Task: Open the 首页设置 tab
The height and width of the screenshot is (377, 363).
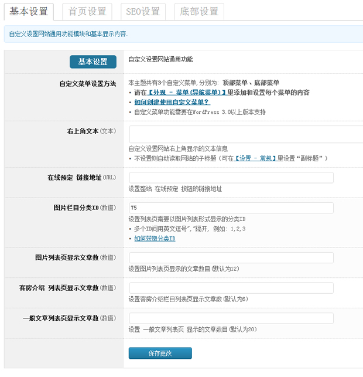Action: coord(87,12)
